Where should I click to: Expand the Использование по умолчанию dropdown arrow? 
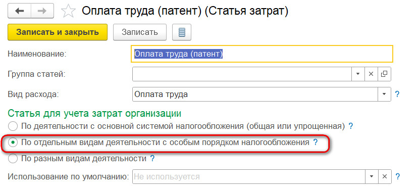pos(372,177)
